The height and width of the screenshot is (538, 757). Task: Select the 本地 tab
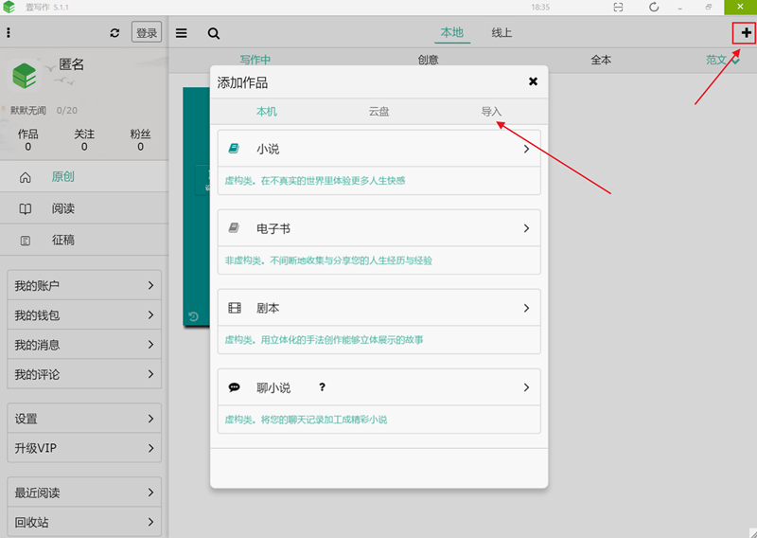(x=452, y=32)
